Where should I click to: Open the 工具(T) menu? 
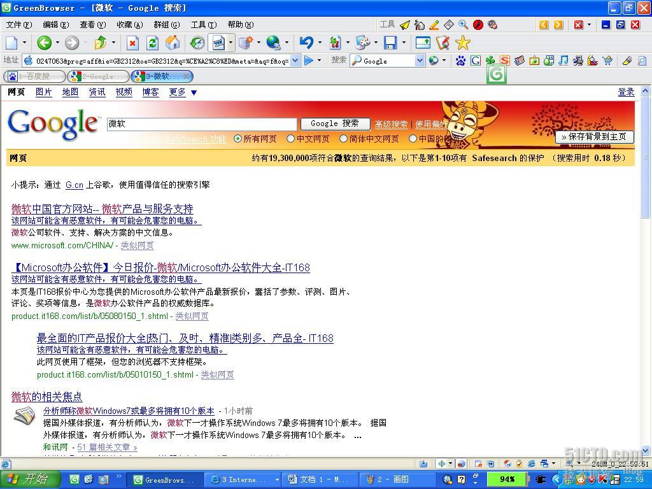(204, 25)
